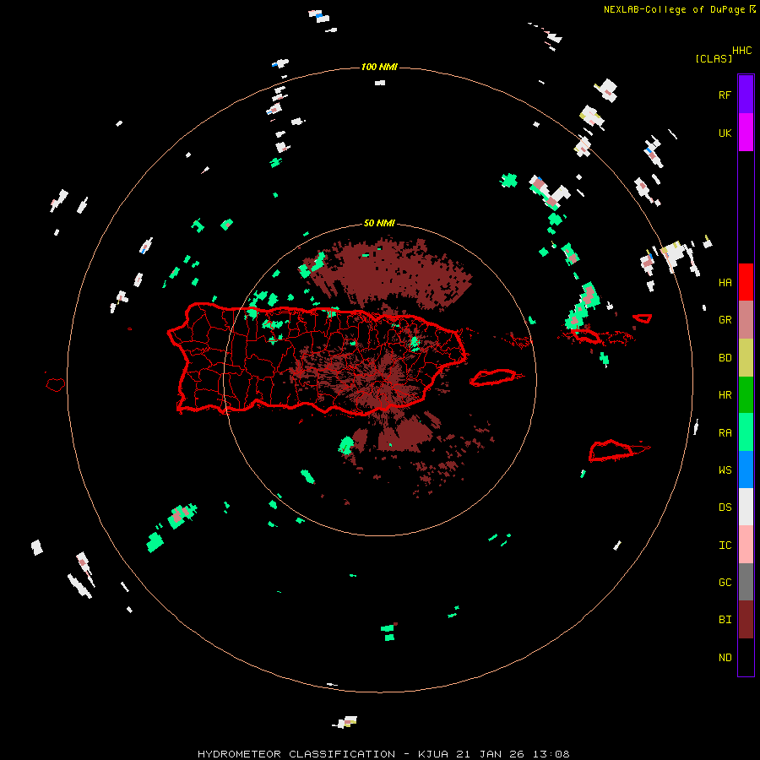Viewport: 760px width, 760px height.
Task: Click the "RA" legend label
Action: point(725,433)
